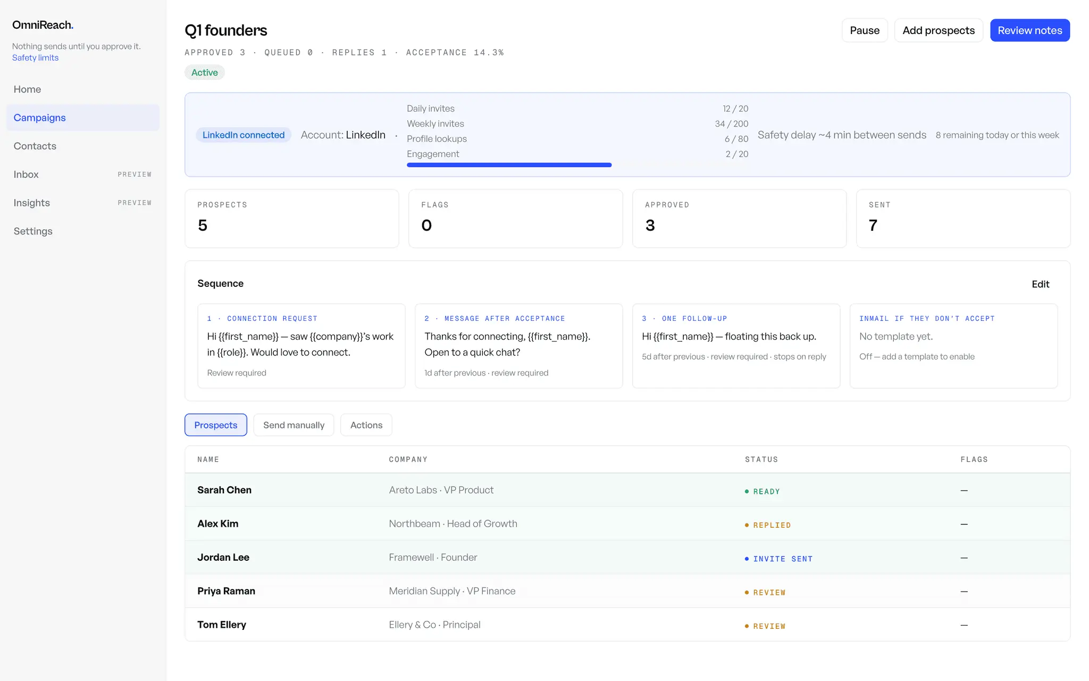Click the REPLIED status label
The height and width of the screenshot is (681, 1089).
coord(768,525)
